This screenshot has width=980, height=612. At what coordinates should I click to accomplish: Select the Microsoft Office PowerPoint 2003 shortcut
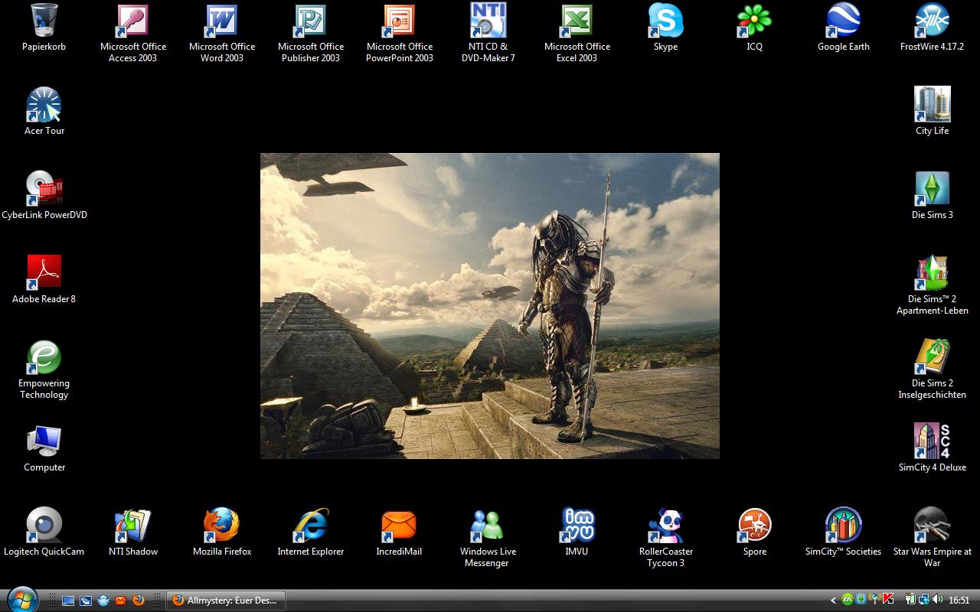[400, 33]
